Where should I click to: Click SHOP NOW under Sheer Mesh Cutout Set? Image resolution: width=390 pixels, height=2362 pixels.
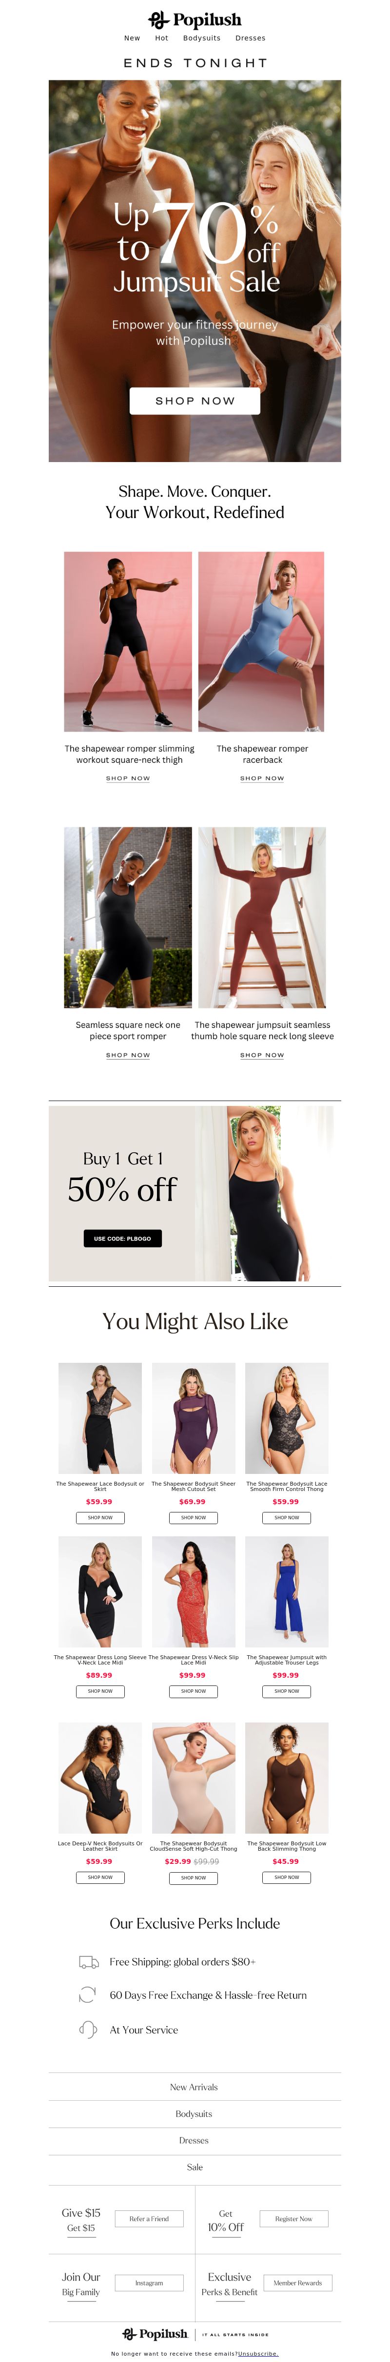(x=194, y=1517)
